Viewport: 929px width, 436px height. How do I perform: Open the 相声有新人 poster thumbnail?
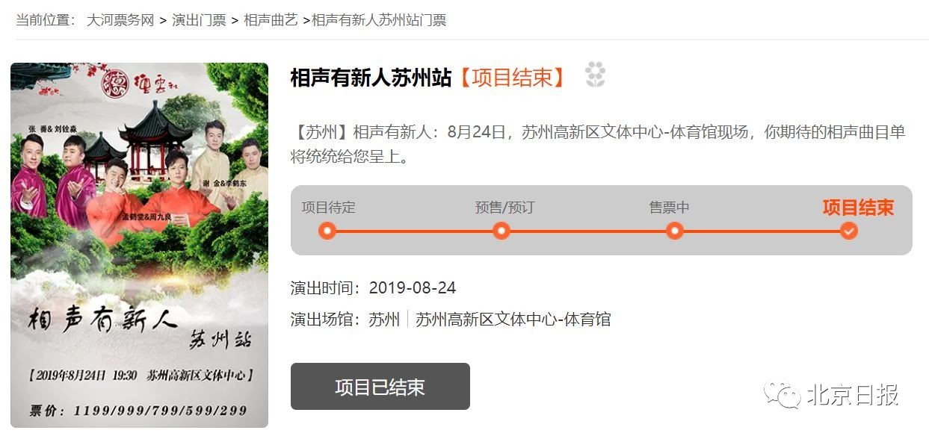(x=139, y=246)
